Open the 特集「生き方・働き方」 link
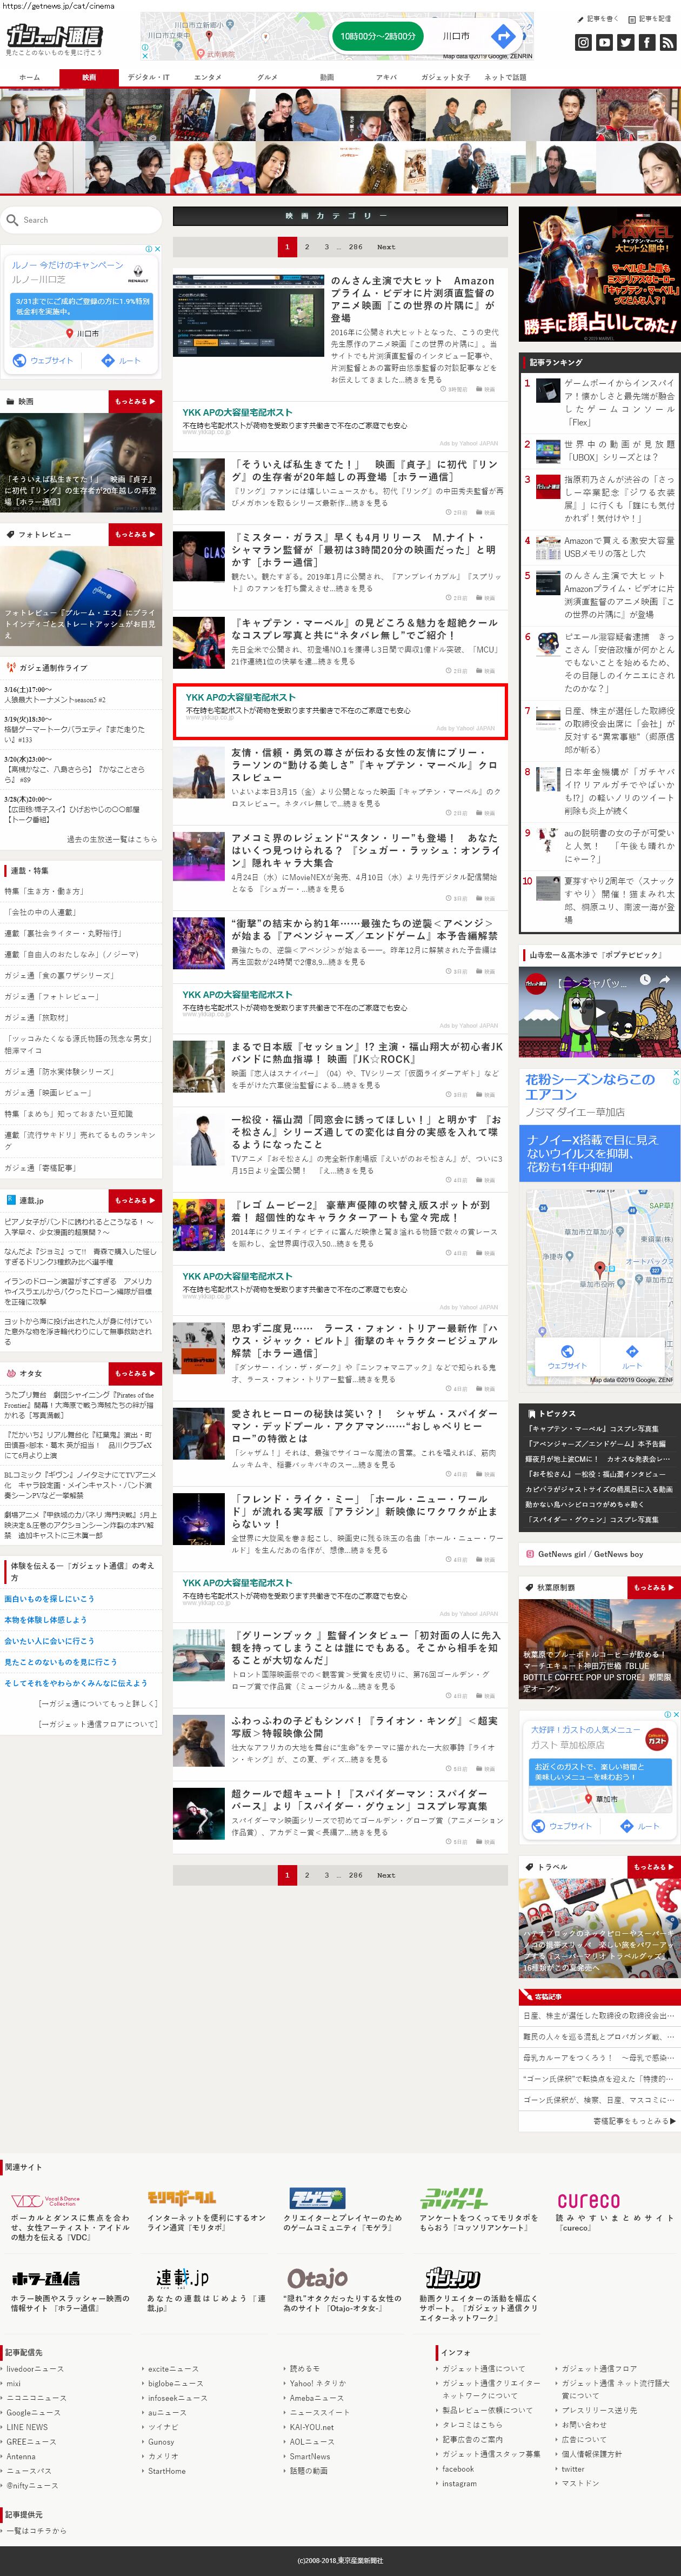The image size is (681, 2576). tap(44, 891)
